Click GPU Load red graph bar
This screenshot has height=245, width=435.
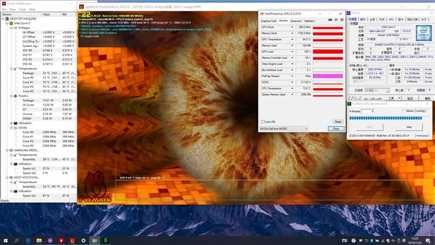pyautogui.click(x=328, y=52)
